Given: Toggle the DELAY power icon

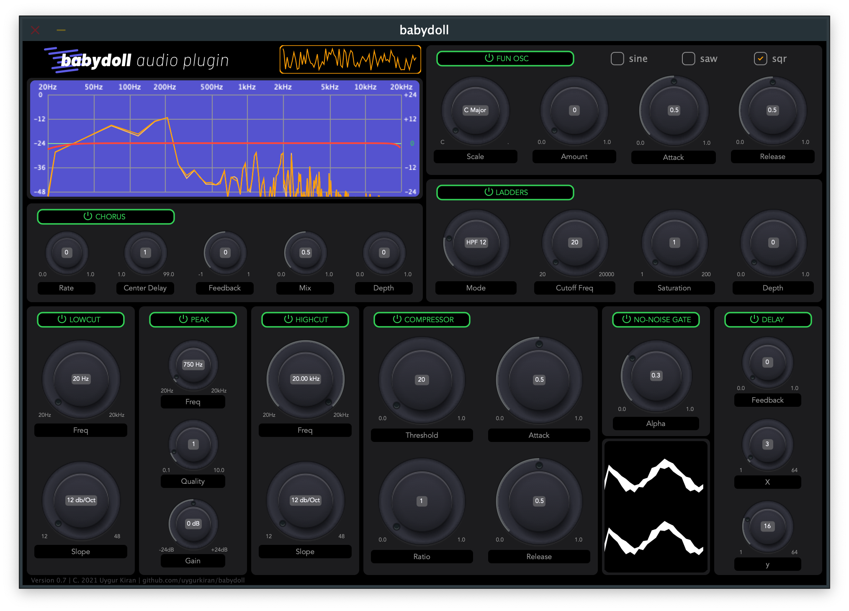Looking at the screenshot, I should click(x=754, y=319).
